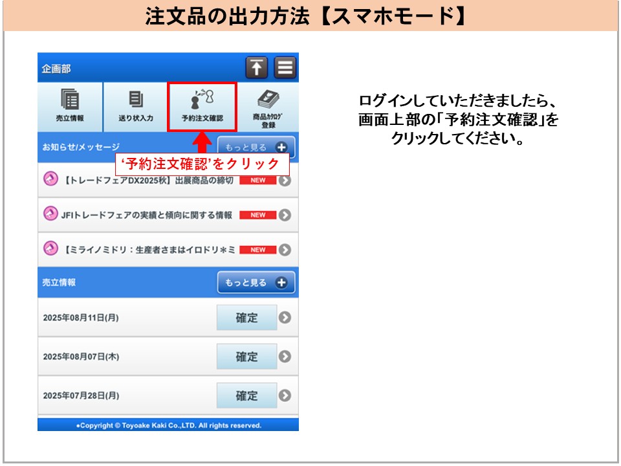
Task: Open 予約注文確認 in the top navigation
Action: coord(202,107)
